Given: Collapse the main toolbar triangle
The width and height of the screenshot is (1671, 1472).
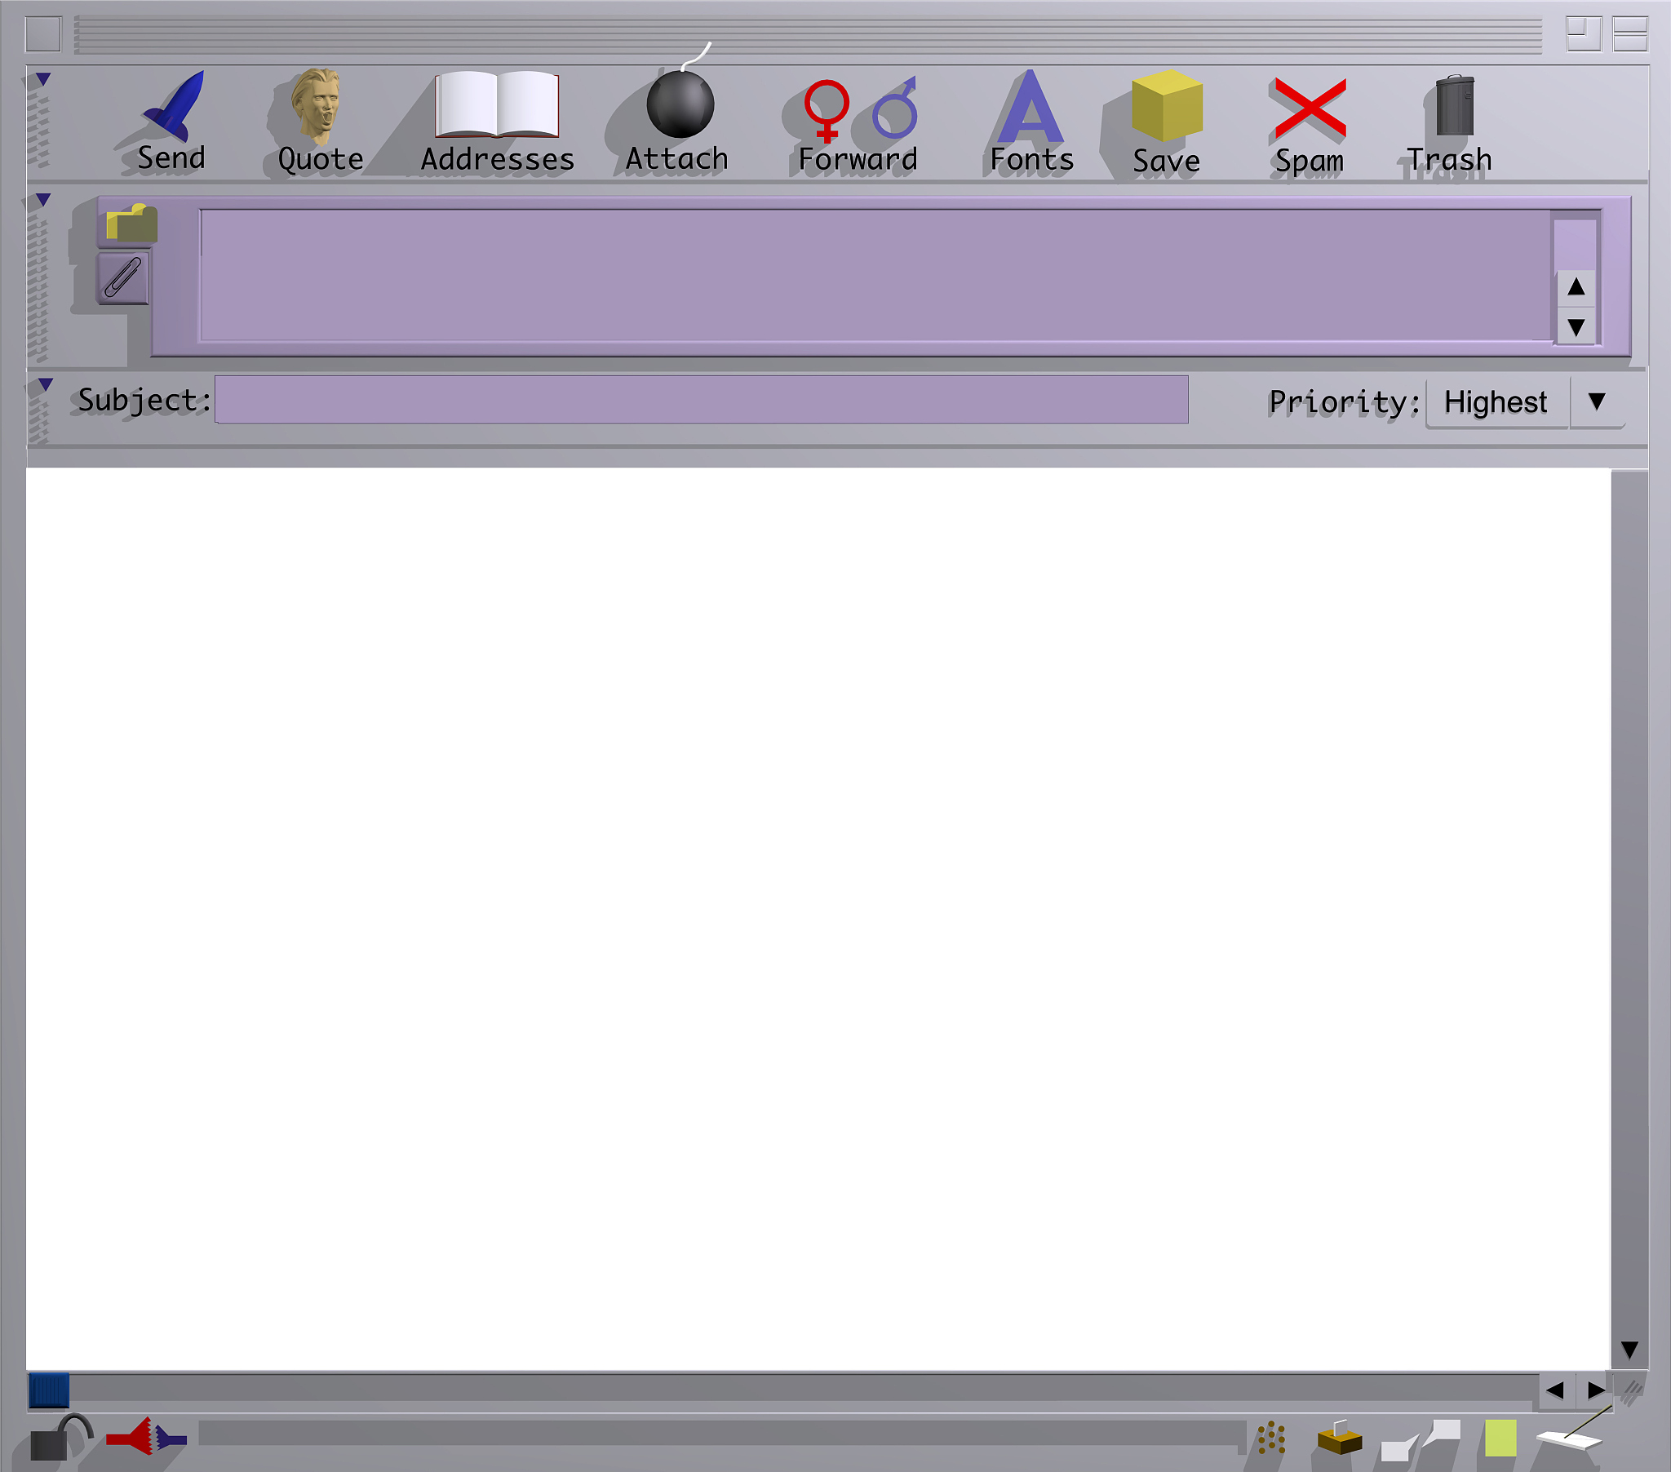Looking at the screenshot, I should tap(43, 79).
